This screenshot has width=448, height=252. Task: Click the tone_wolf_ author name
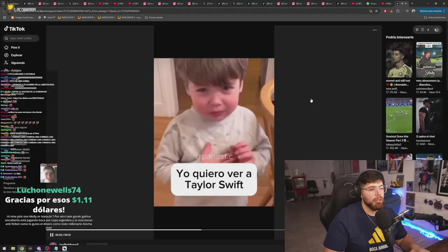392,89
